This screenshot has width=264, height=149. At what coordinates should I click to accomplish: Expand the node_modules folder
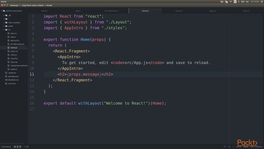pos(4,22)
